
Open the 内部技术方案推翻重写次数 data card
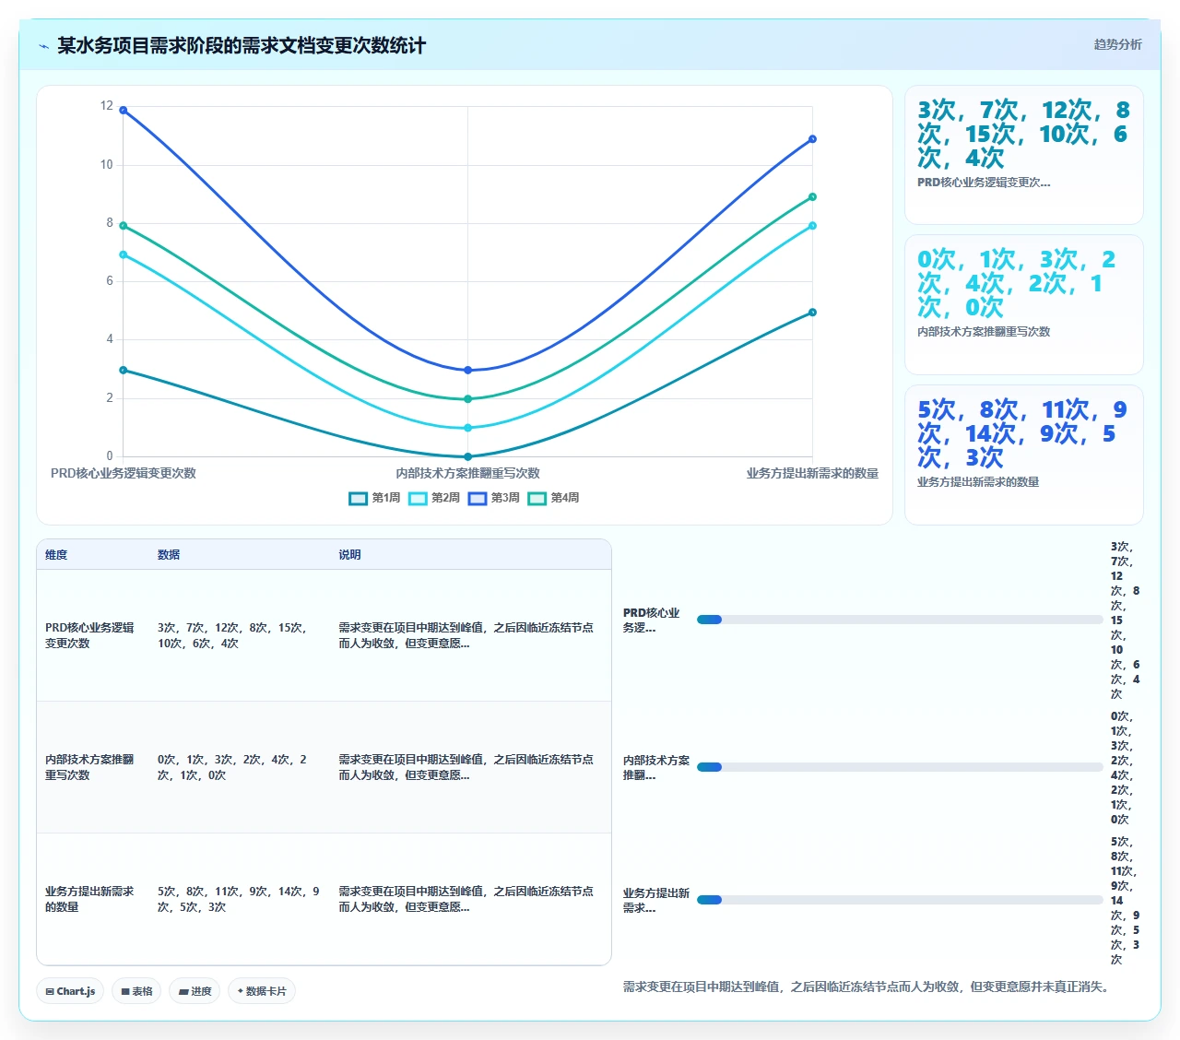[x=1024, y=305]
